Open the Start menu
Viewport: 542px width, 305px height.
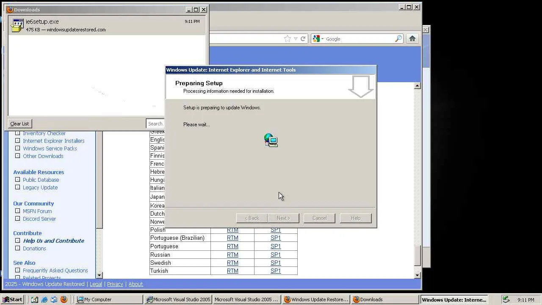(12, 299)
